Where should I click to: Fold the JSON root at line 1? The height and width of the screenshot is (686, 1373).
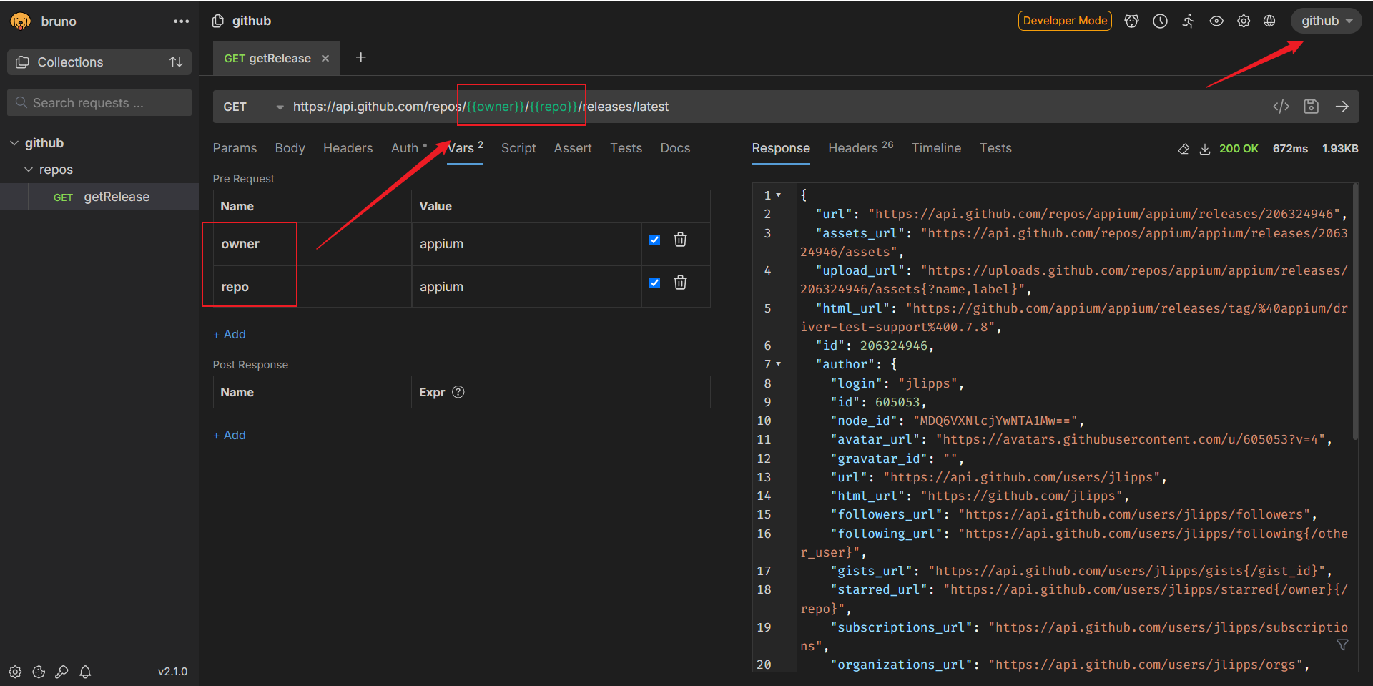[779, 195]
